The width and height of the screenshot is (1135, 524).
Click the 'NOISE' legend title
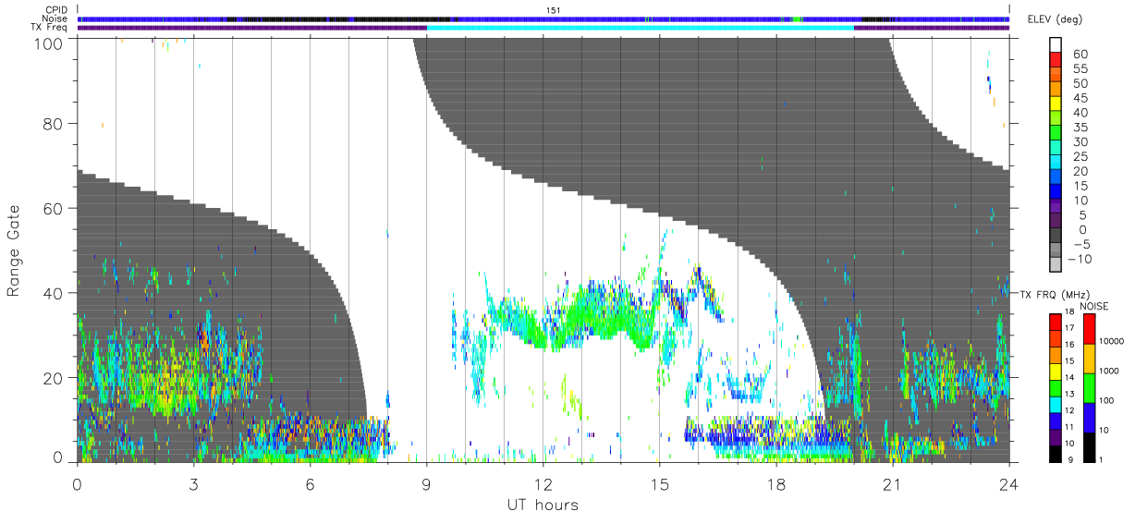click(1093, 306)
